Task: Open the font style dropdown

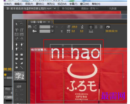Action: [52, 31]
